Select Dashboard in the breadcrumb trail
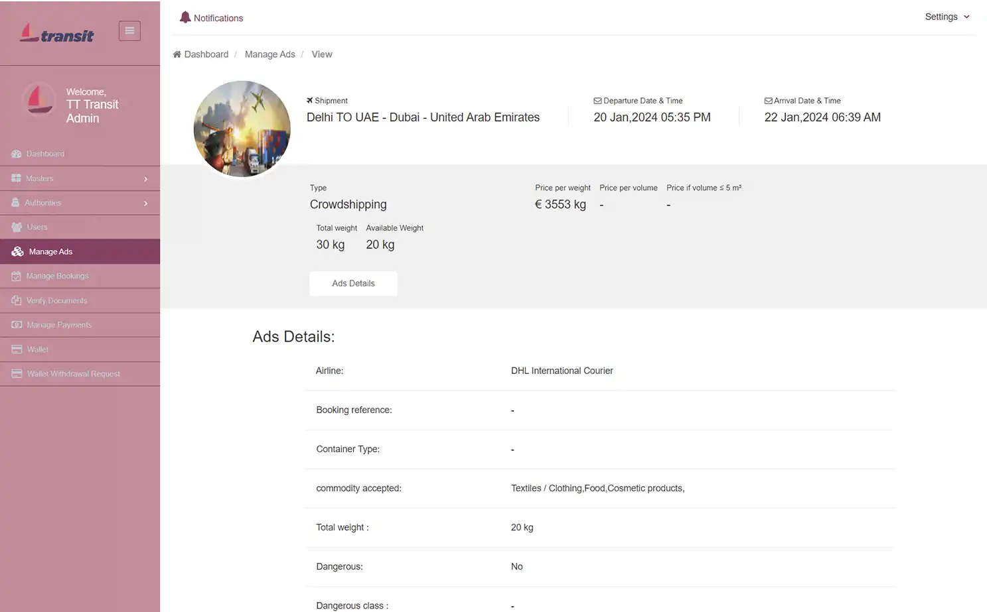The width and height of the screenshot is (987, 612). pyautogui.click(x=206, y=54)
